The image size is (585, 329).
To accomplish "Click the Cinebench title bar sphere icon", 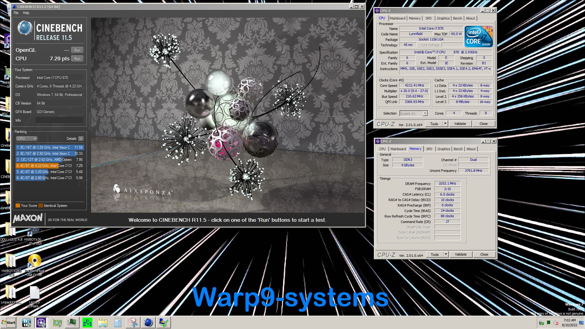I will click(14, 6).
